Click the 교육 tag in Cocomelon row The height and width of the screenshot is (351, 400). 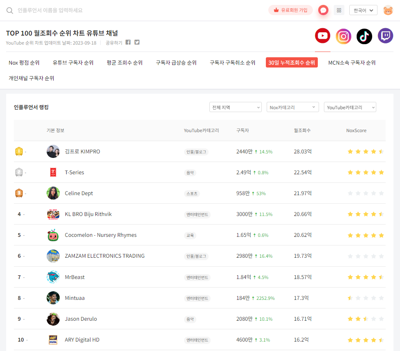point(190,236)
